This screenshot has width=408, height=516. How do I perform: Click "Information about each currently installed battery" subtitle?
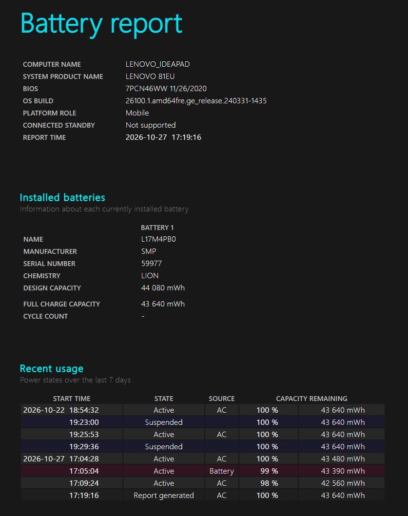(104, 209)
